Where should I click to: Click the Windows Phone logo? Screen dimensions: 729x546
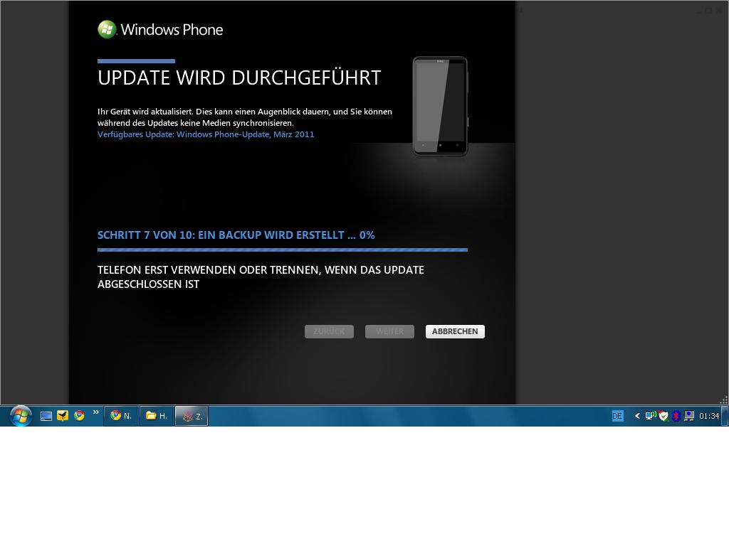pos(160,30)
